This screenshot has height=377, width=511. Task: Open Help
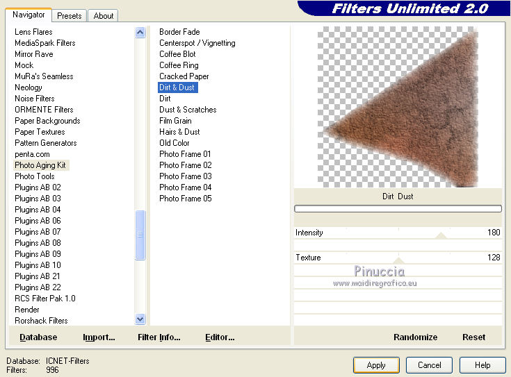pyautogui.click(x=482, y=365)
